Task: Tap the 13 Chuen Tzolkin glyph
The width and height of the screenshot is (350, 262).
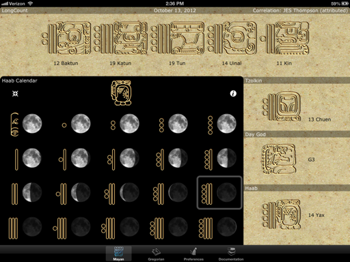Action: (x=282, y=106)
